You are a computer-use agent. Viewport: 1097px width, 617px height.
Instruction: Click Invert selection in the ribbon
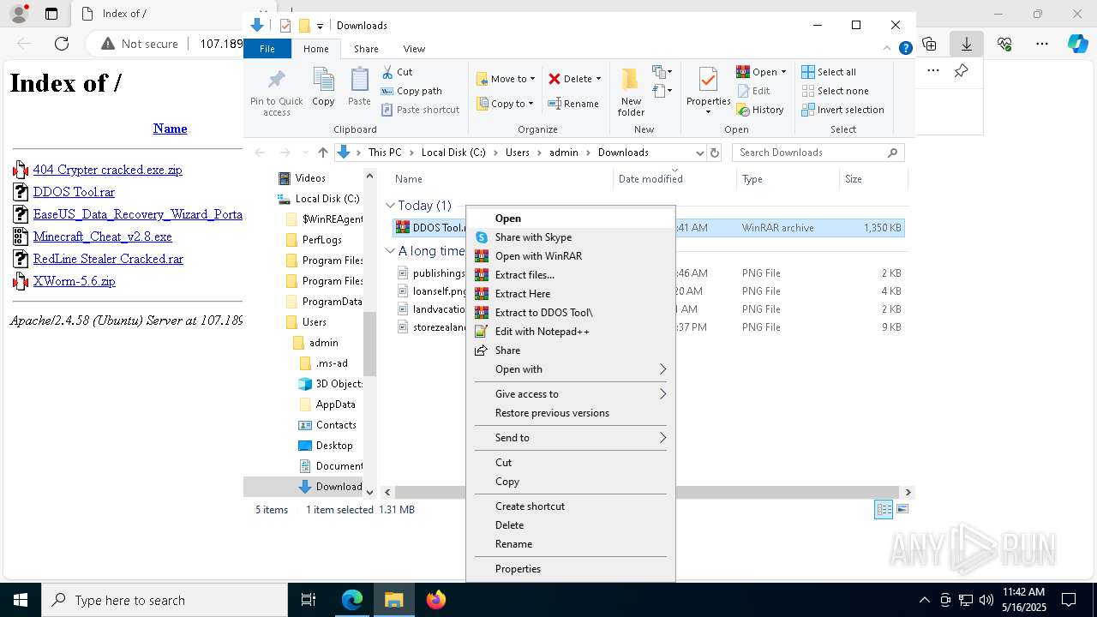coord(842,110)
